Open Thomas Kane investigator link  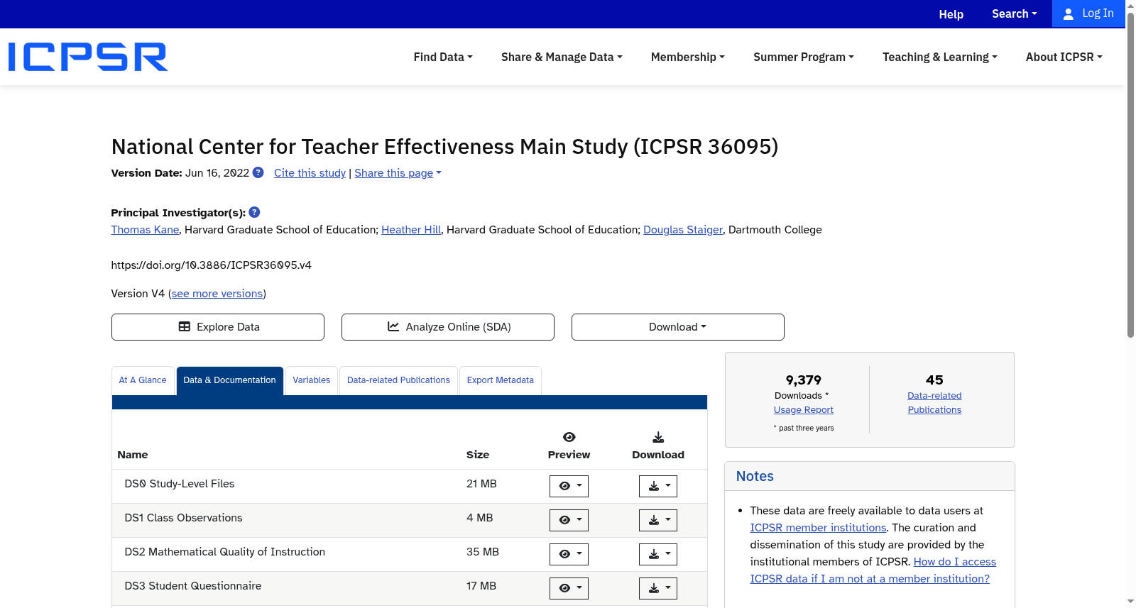[145, 230]
